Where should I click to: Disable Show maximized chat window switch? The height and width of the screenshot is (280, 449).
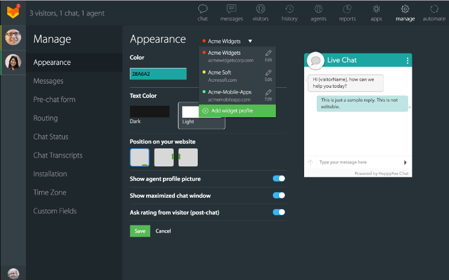coord(279,195)
